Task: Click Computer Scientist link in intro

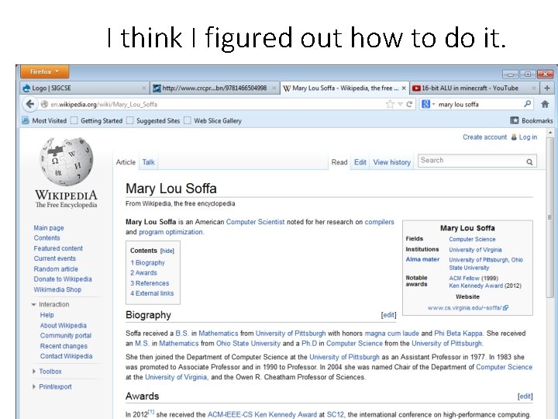Action: pos(255,222)
